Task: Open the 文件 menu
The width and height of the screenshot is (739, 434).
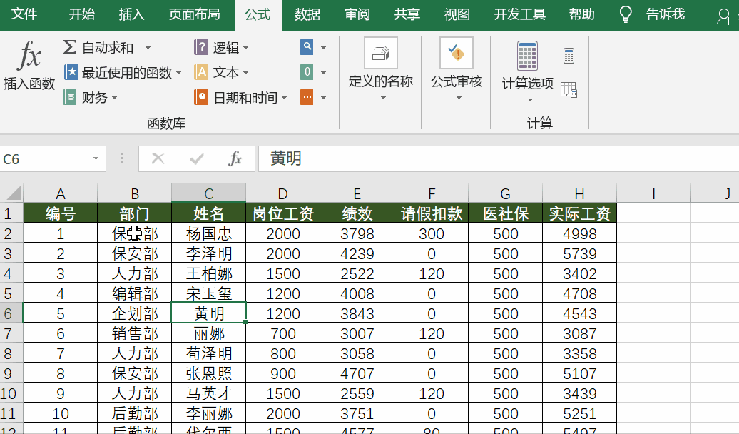Action: (25, 14)
